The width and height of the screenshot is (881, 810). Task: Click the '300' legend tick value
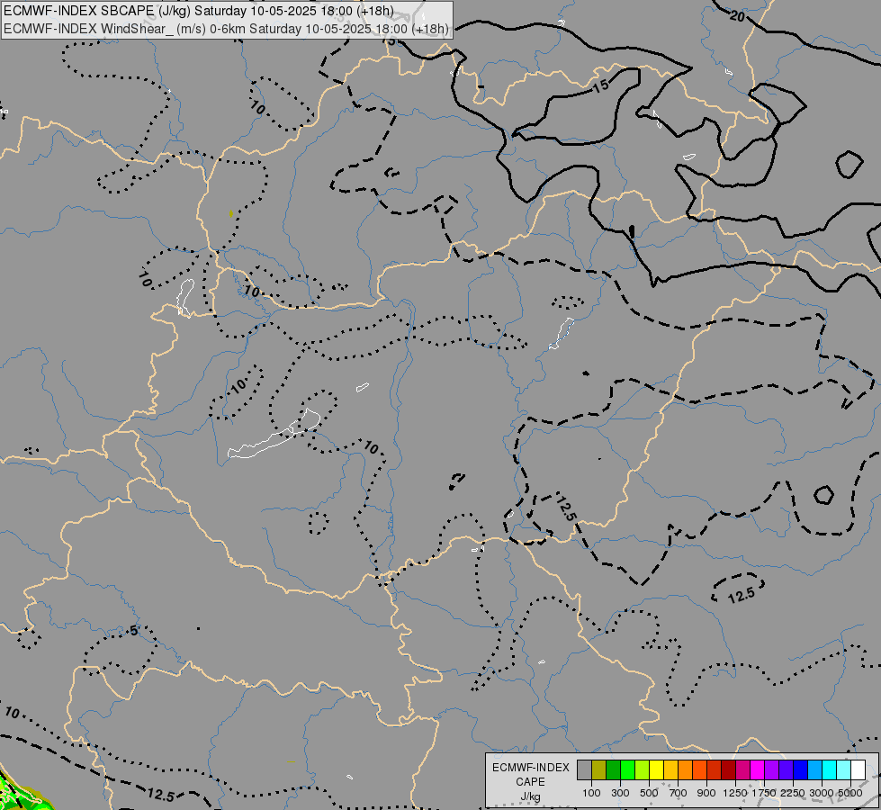(620, 793)
